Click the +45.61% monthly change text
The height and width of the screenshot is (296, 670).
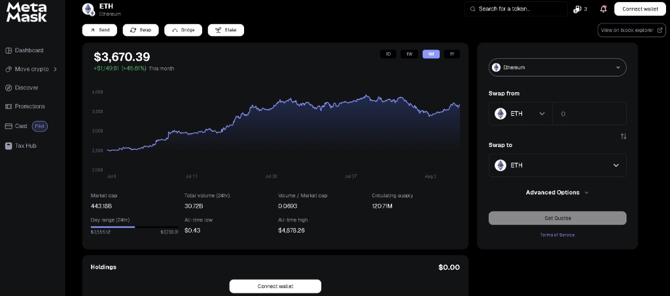(x=133, y=69)
